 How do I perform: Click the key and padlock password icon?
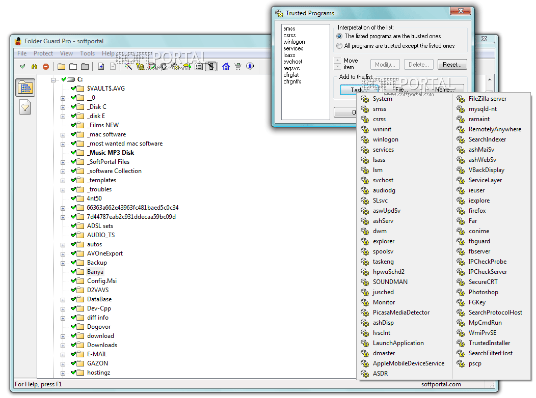tap(140, 67)
